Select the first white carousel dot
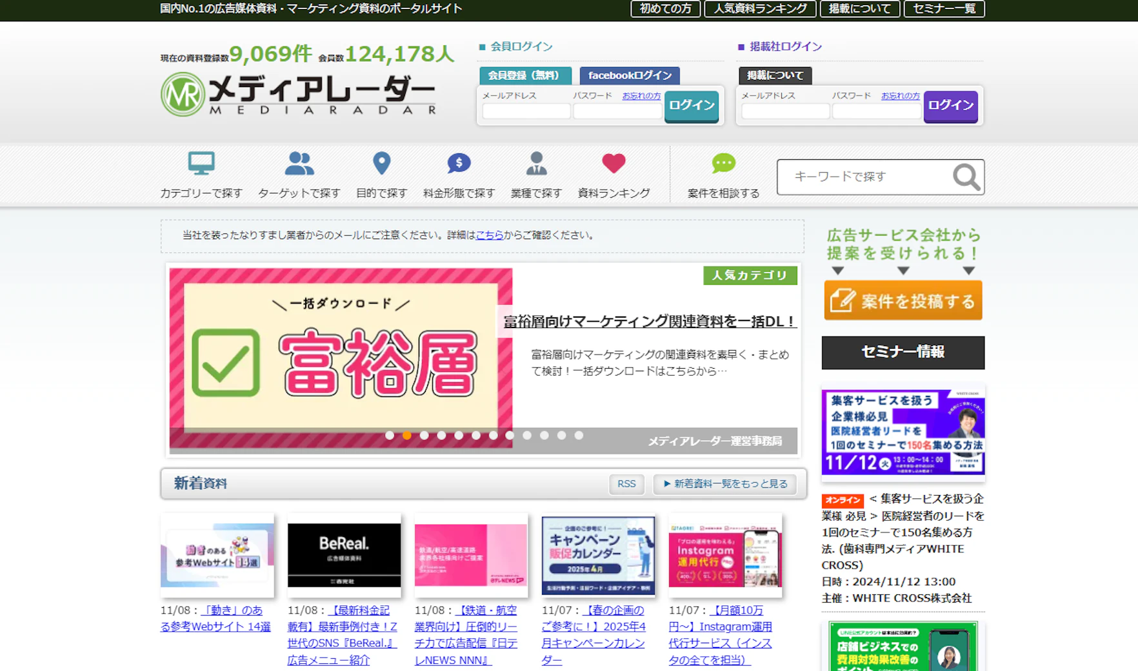This screenshot has height=671, width=1138. [390, 436]
